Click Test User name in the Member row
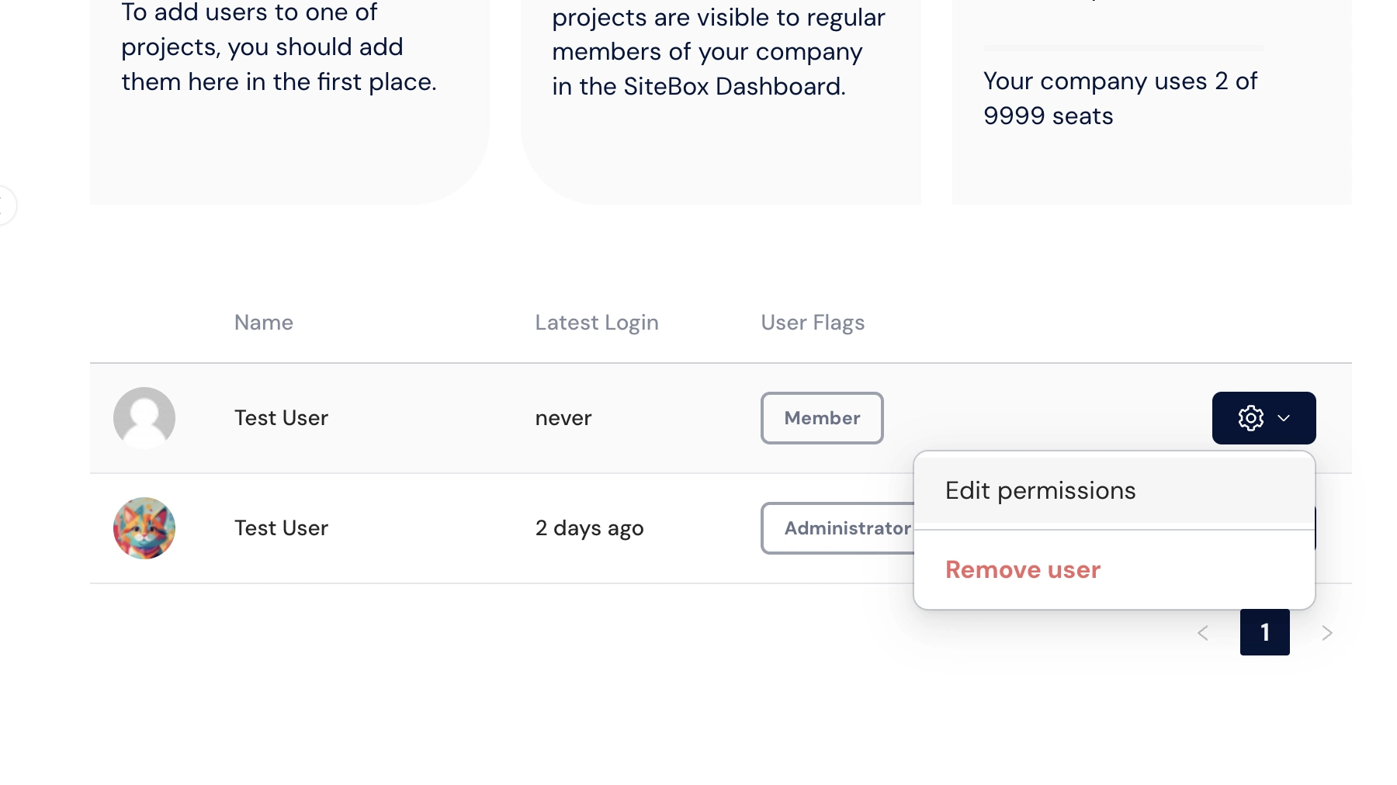Screen dimensions: 1397x785 pyautogui.click(x=281, y=418)
